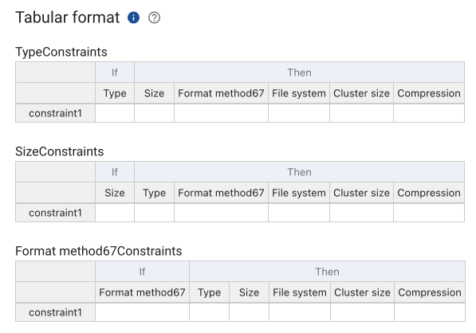The height and width of the screenshot is (333, 476).
Task: Open the question mark help icon
Action: tap(154, 18)
